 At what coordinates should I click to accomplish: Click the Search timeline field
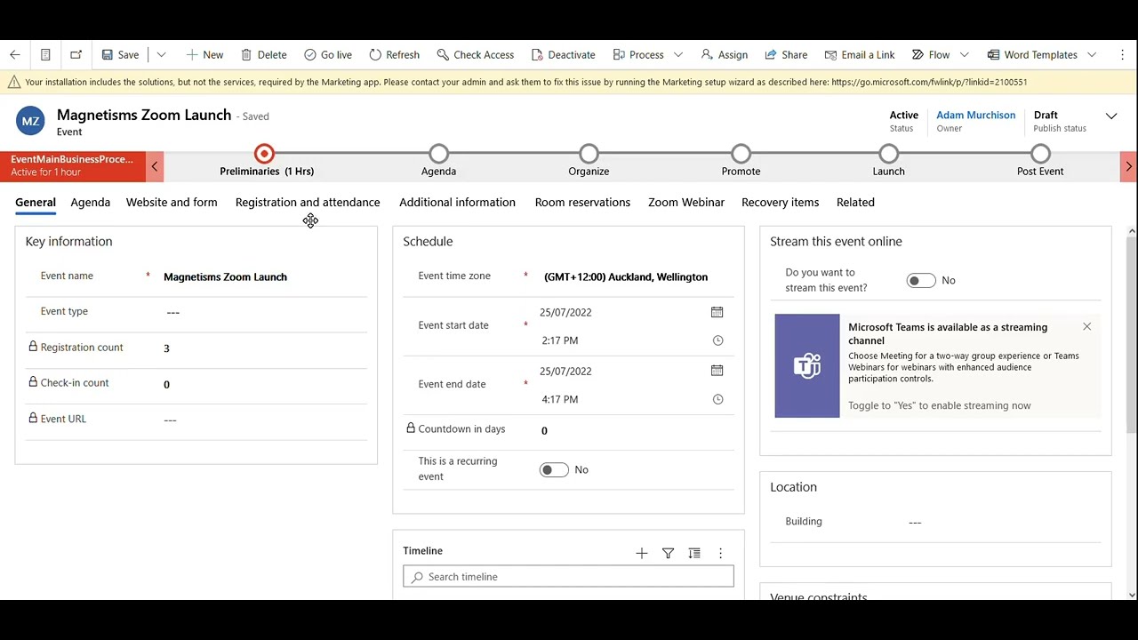coord(568,577)
